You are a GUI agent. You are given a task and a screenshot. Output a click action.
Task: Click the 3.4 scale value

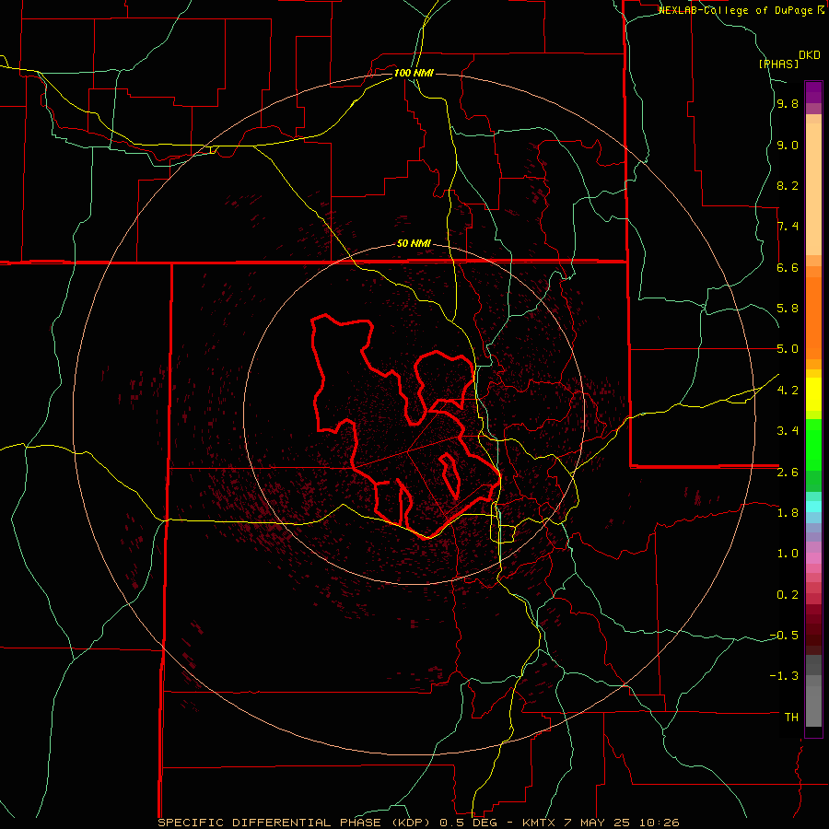coord(788,431)
